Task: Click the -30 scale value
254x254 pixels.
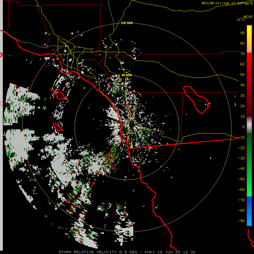Action: coord(241,158)
